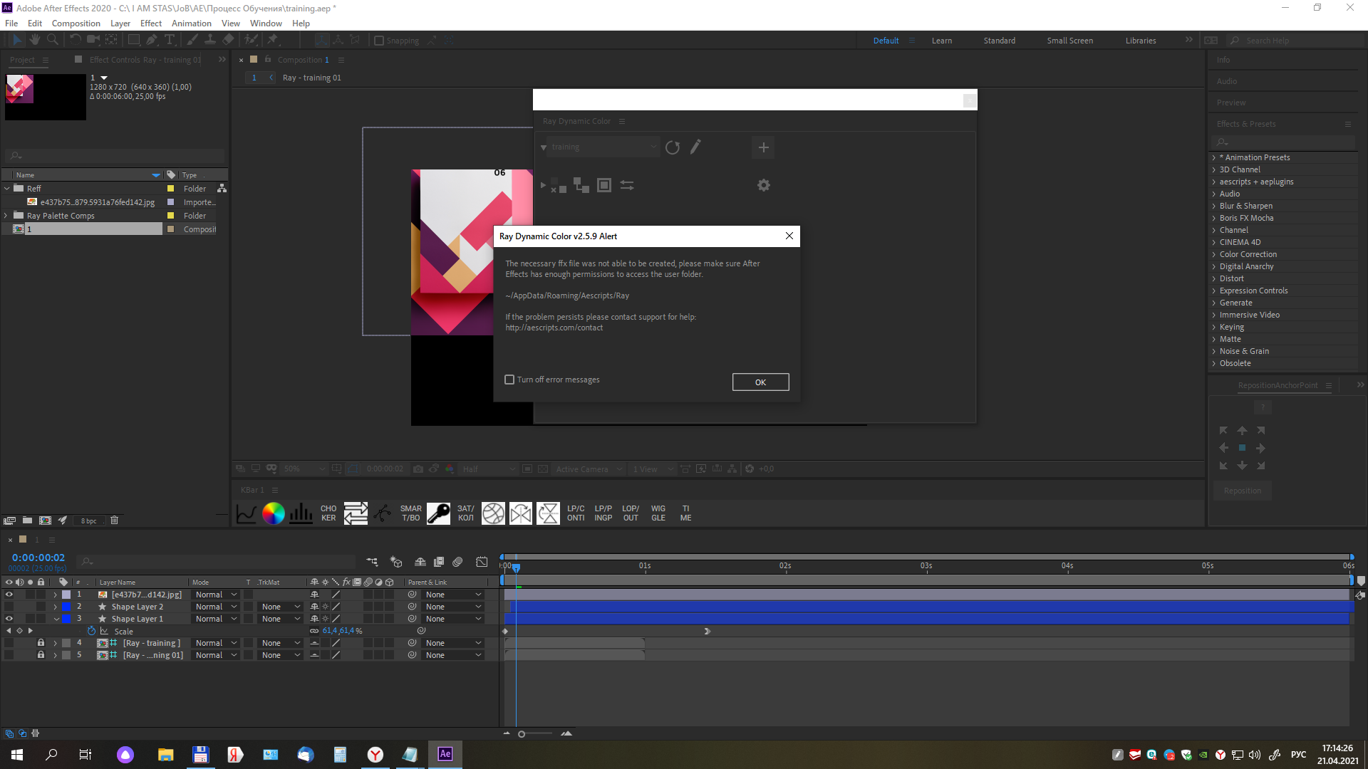Screen dimensions: 1368x769
Task: Click the Ray Dynamic Color settings gear
Action: 764,185
